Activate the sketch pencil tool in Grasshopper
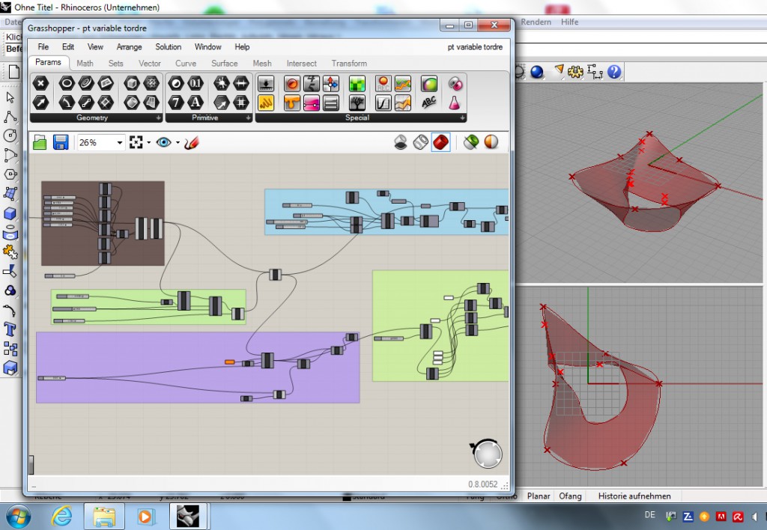 pyautogui.click(x=192, y=142)
